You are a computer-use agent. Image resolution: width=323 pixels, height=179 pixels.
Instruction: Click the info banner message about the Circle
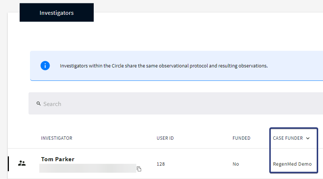click(x=164, y=66)
